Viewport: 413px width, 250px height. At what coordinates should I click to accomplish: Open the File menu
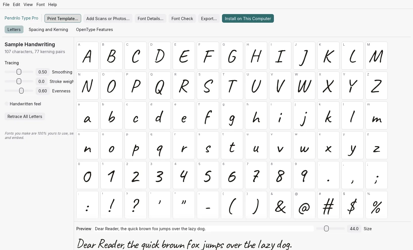6,5
